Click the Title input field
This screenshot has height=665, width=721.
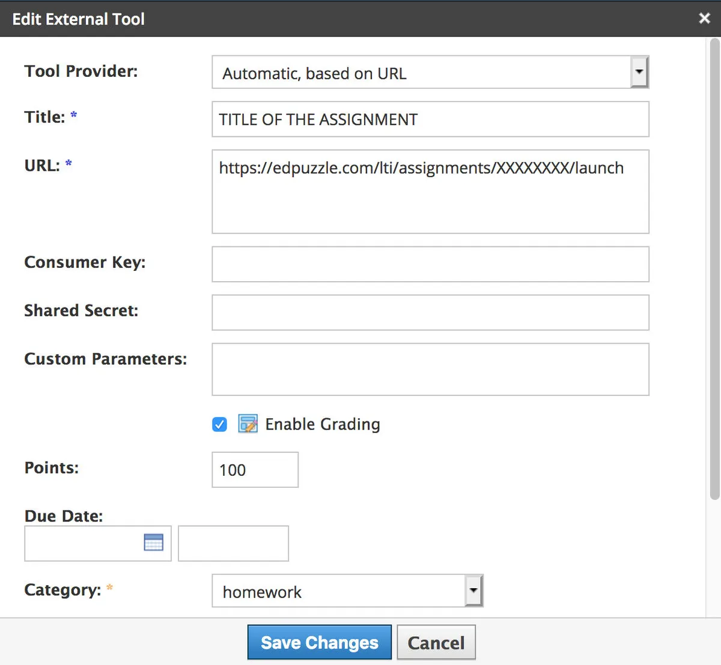tap(430, 119)
